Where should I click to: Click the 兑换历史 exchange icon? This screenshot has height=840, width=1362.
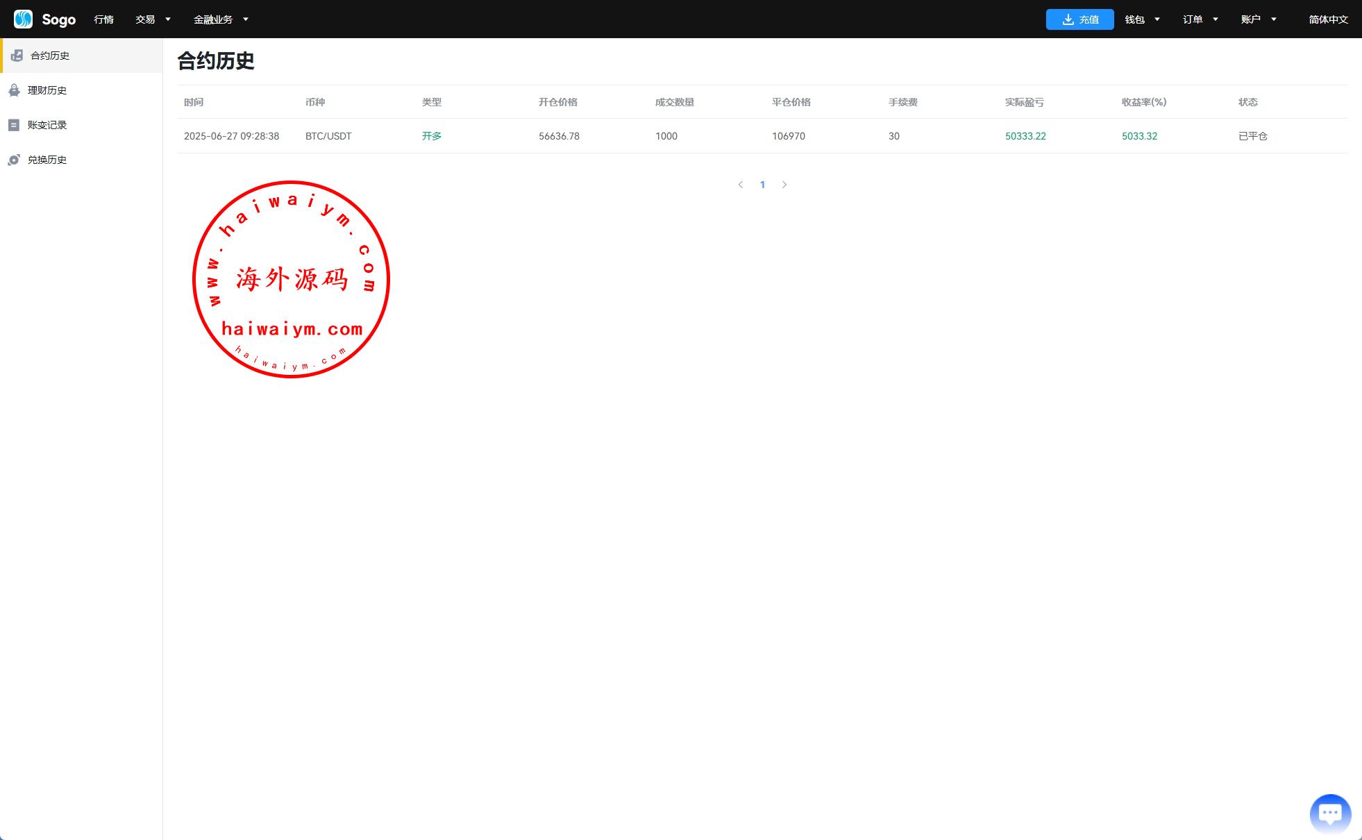point(14,160)
